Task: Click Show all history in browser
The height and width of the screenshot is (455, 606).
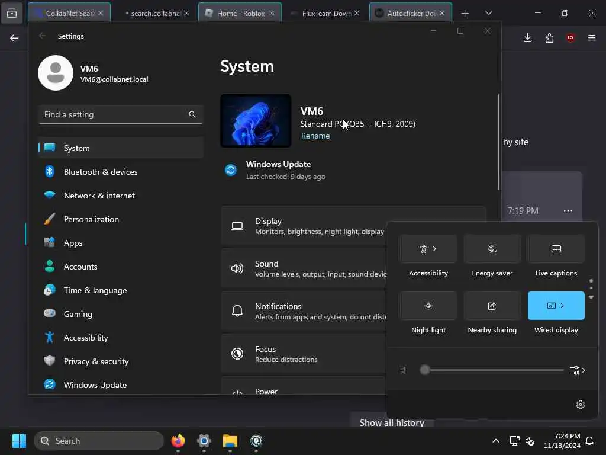Action: pyautogui.click(x=392, y=422)
